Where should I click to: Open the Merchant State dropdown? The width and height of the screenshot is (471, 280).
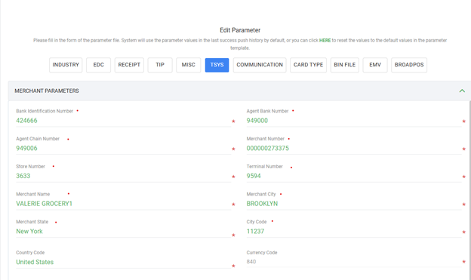click(124, 232)
